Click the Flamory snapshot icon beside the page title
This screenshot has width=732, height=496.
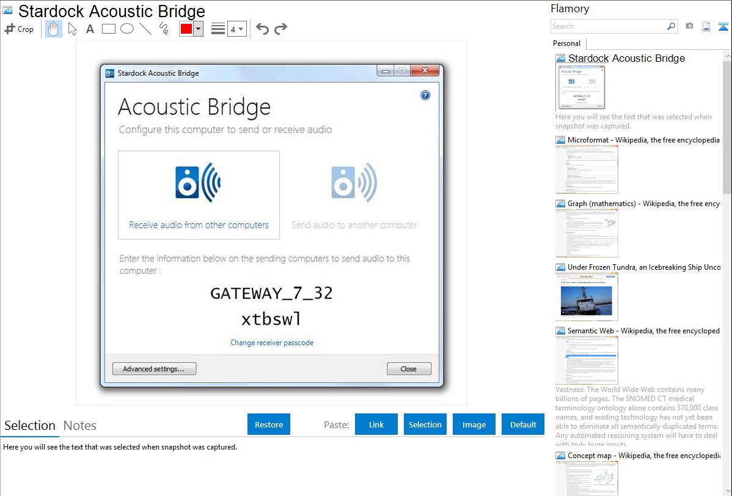tap(7, 11)
